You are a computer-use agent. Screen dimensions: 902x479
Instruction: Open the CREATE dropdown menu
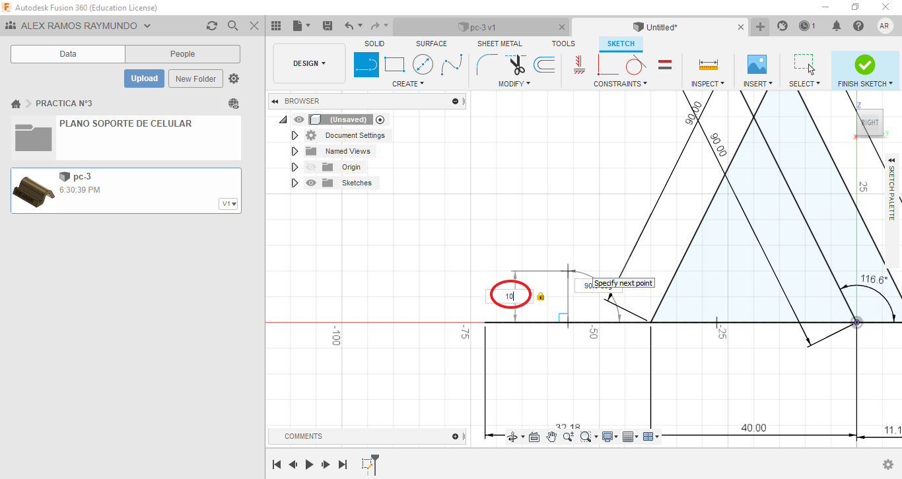tap(408, 84)
